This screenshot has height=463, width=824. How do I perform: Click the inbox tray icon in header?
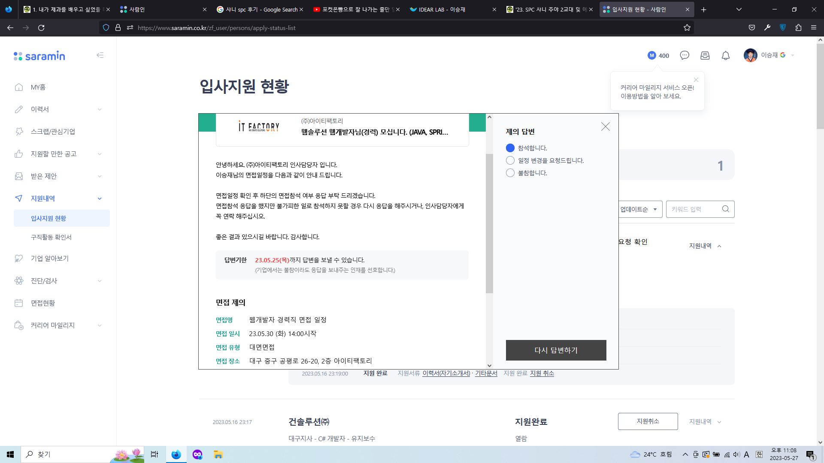click(x=705, y=55)
